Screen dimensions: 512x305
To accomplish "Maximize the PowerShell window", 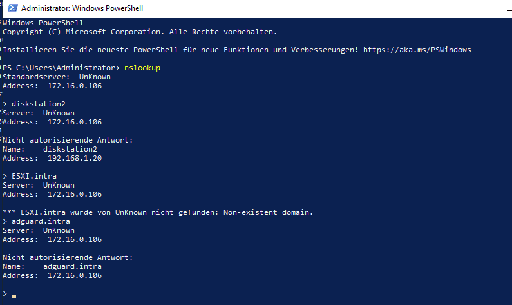I will pos(509,8).
